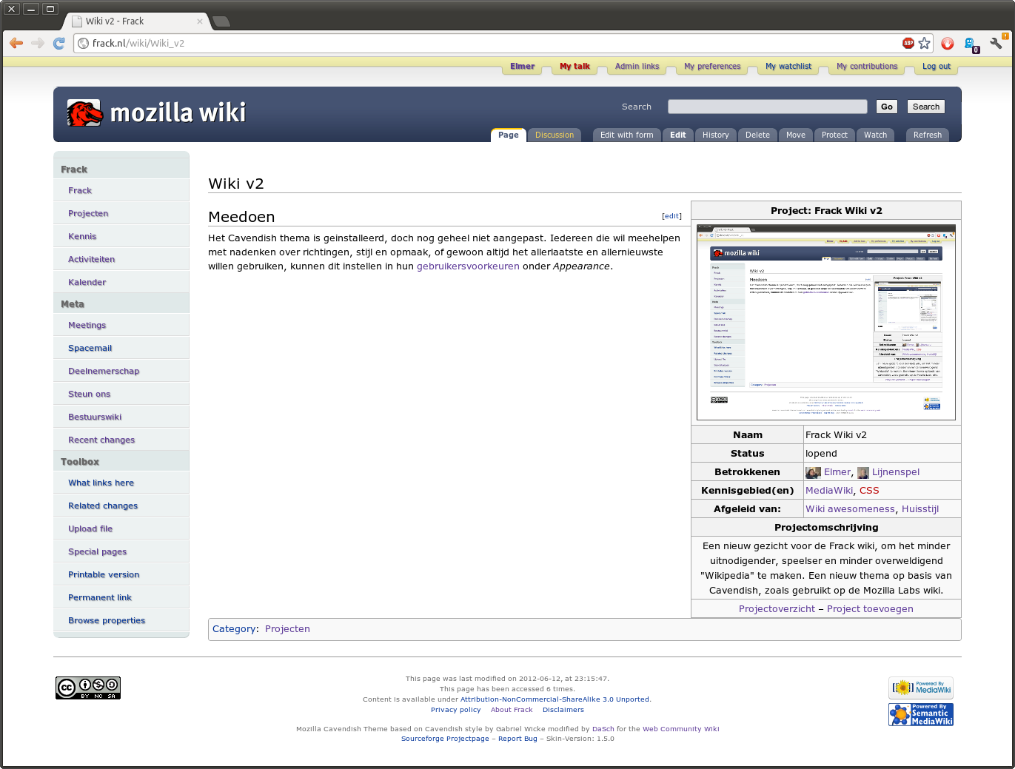This screenshot has width=1015, height=769.
Task: Open Recent changes in the sidebar
Action: pos(101,440)
